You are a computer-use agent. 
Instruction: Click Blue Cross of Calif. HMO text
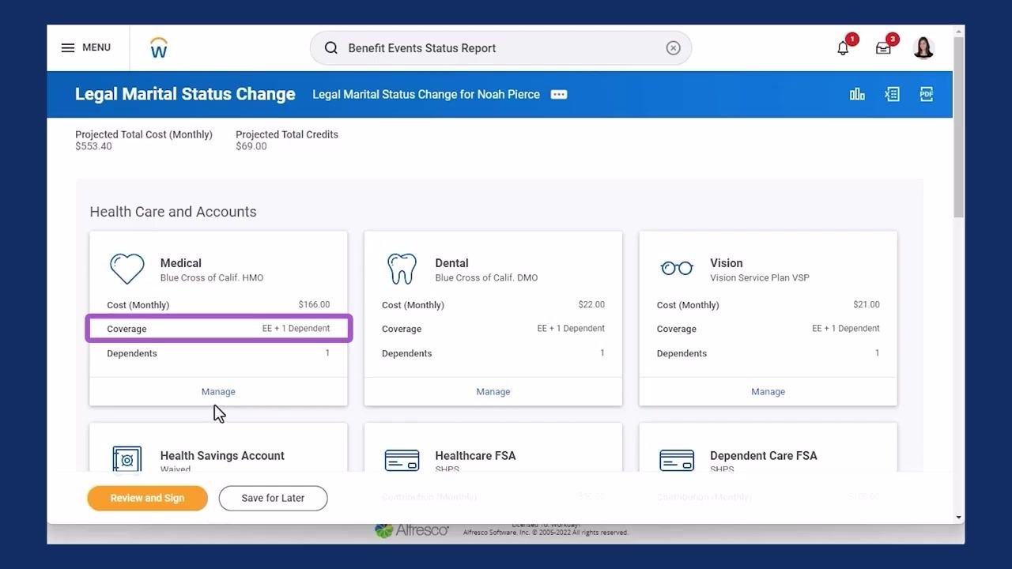click(212, 278)
